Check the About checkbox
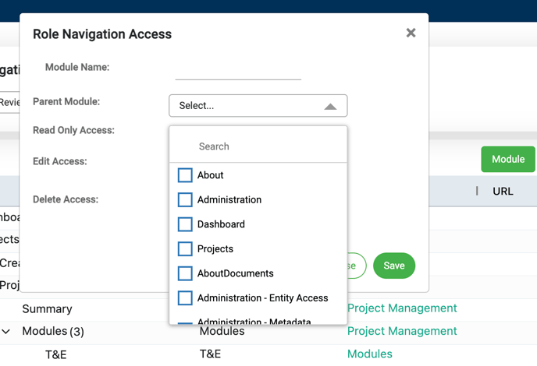This screenshot has height=366, width=537. [x=185, y=175]
